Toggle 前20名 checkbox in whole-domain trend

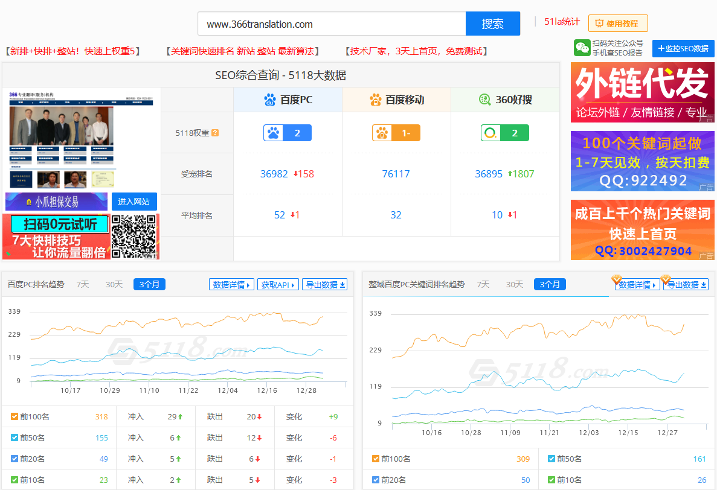tap(376, 480)
